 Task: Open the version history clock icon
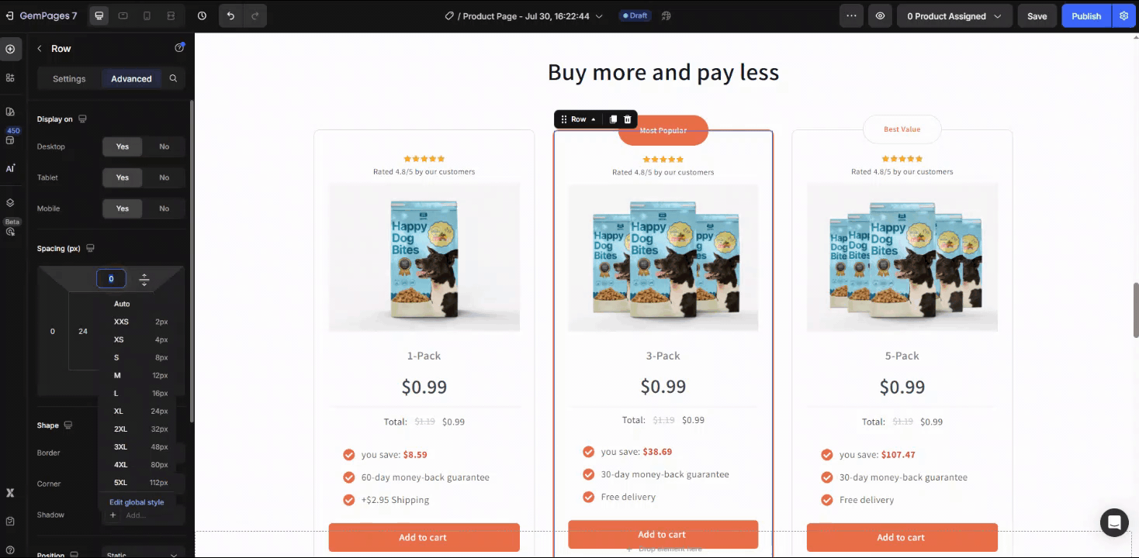pyautogui.click(x=203, y=15)
